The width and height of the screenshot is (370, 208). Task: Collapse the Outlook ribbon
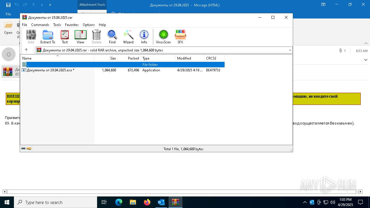tap(366, 43)
